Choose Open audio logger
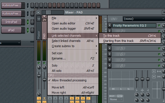Viewport: 165px width, 103px height. click(x=73, y=28)
